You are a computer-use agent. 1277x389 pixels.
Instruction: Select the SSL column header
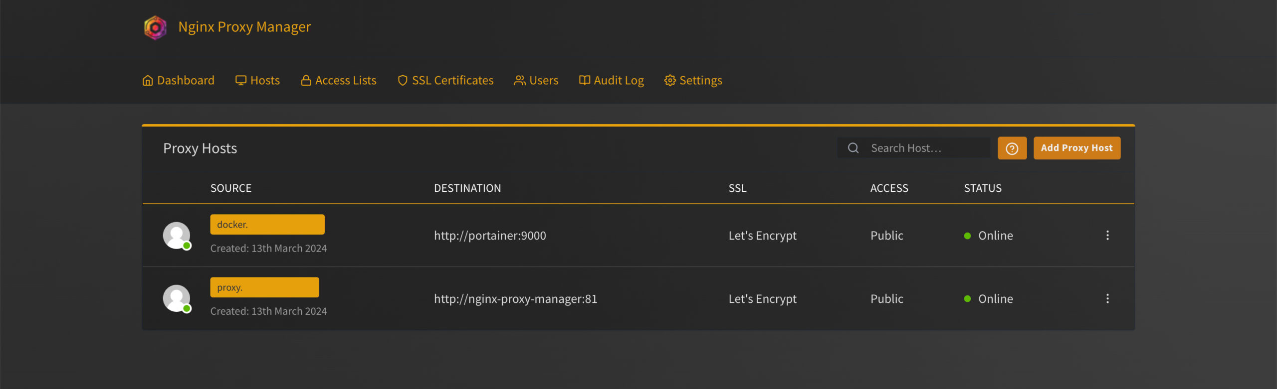tap(737, 188)
